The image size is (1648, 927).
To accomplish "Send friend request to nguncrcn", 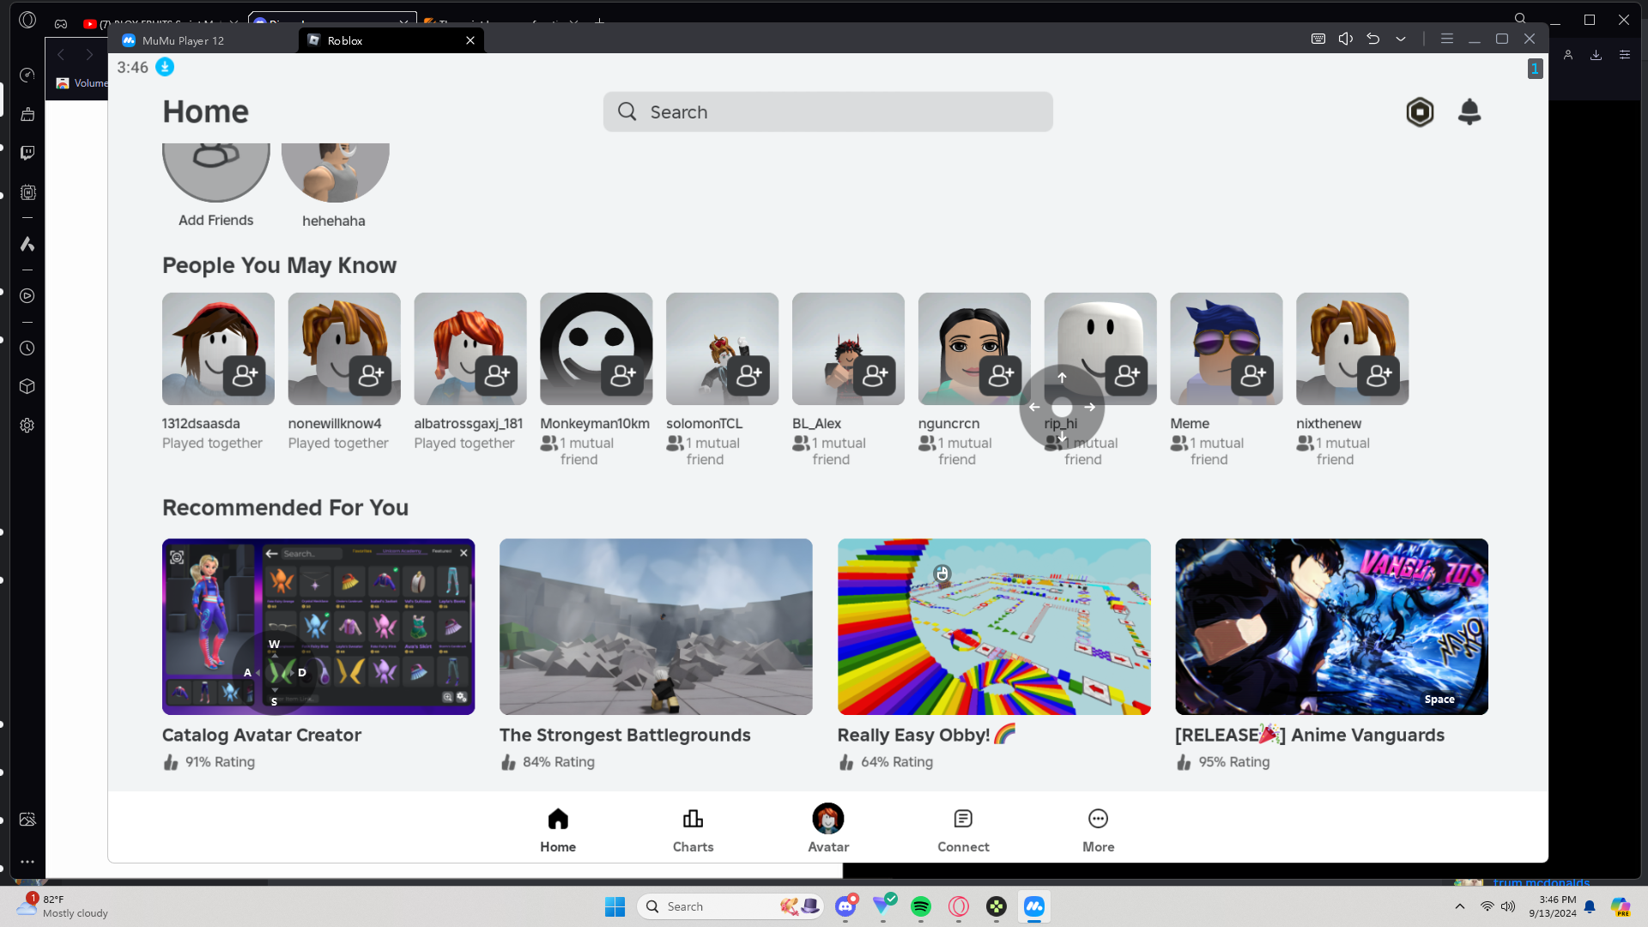I will tap(1001, 375).
